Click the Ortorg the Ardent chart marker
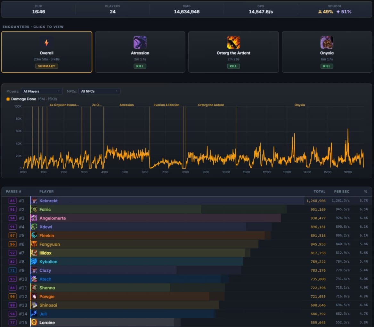Screen dimensions: 374x327 tap(211, 105)
